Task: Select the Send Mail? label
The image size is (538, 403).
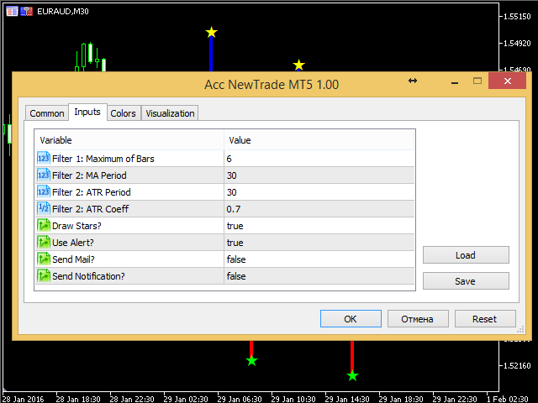Action: (x=73, y=259)
